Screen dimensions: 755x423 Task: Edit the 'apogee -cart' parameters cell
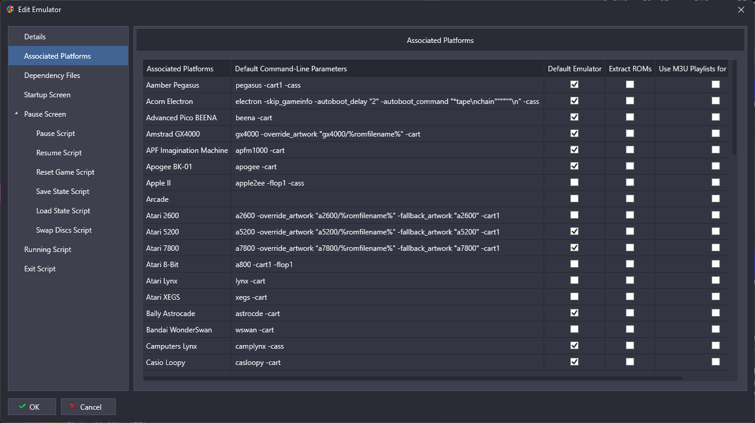[x=387, y=166]
